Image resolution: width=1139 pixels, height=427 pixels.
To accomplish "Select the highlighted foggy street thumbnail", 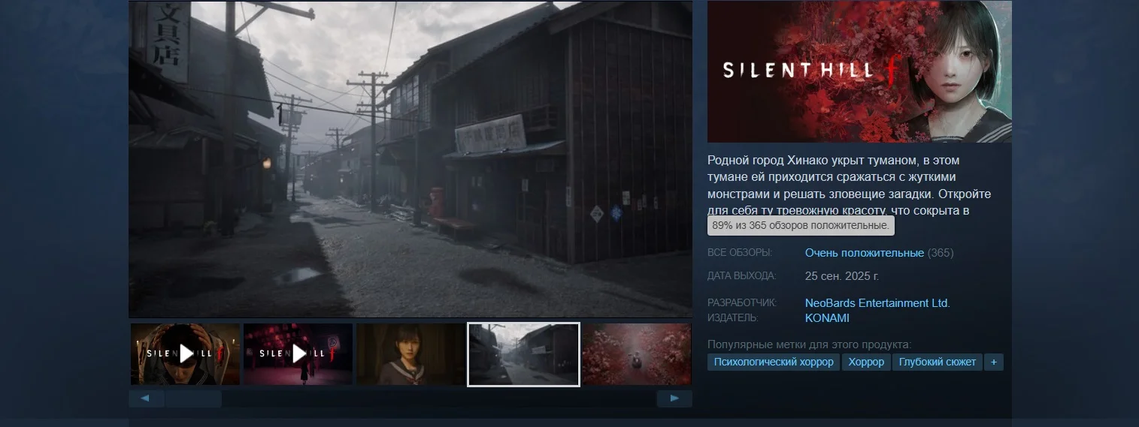I will pos(523,354).
